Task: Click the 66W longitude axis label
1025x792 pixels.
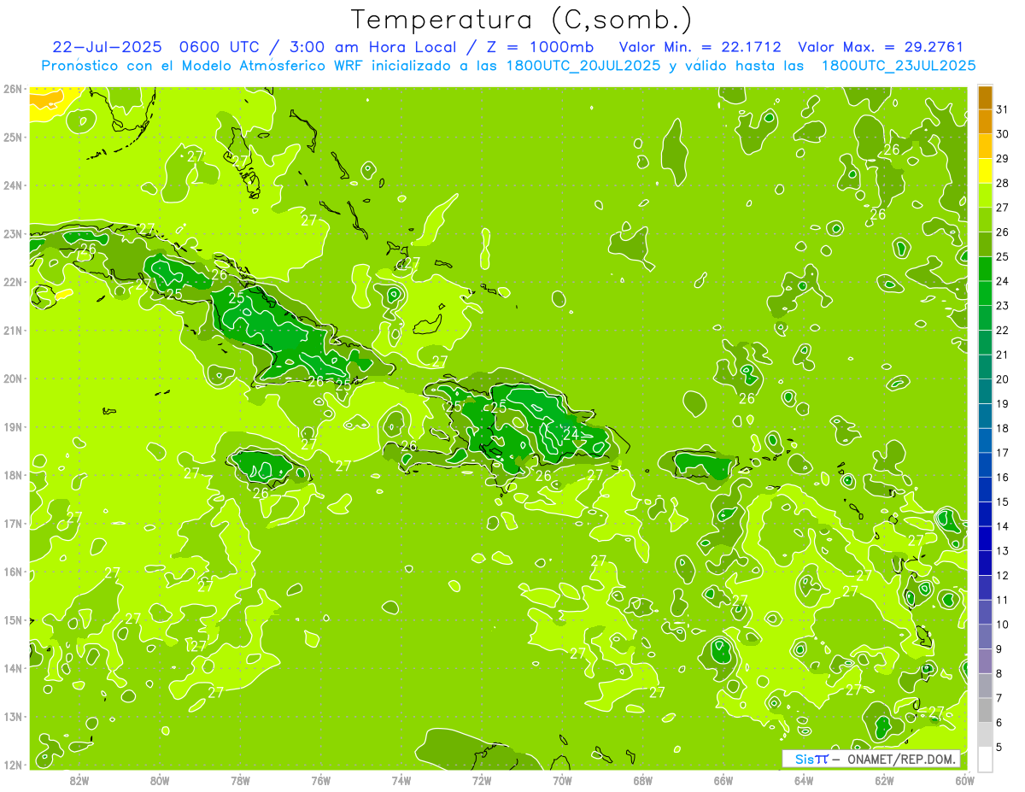Action: point(723,780)
